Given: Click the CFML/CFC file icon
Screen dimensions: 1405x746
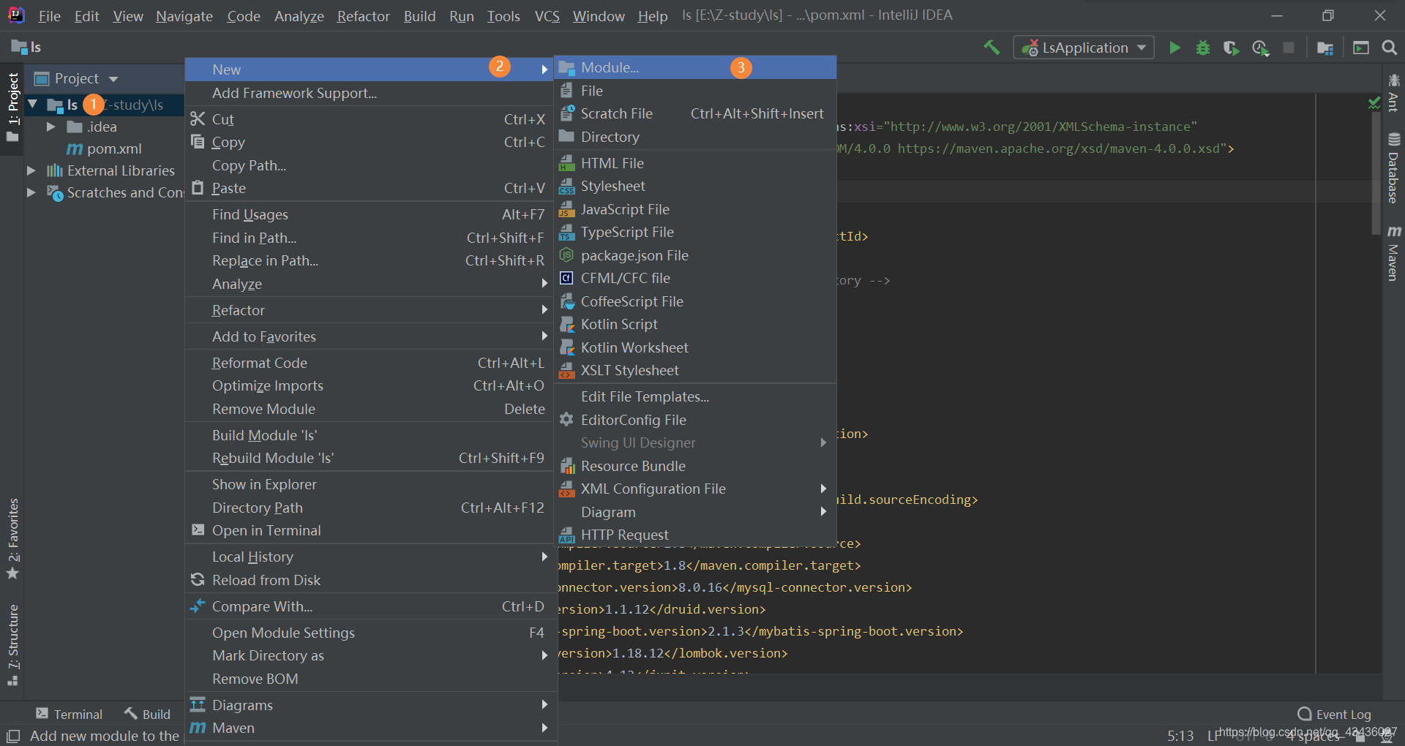Looking at the screenshot, I should (566, 278).
